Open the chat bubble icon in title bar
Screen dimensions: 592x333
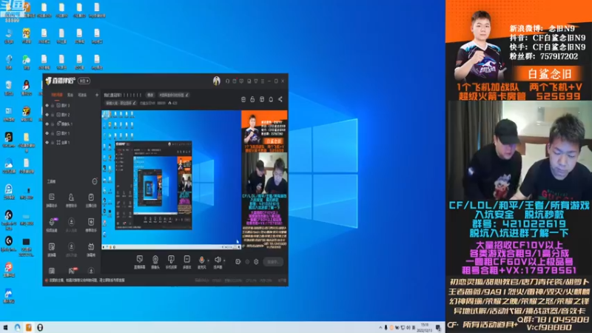click(x=241, y=81)
